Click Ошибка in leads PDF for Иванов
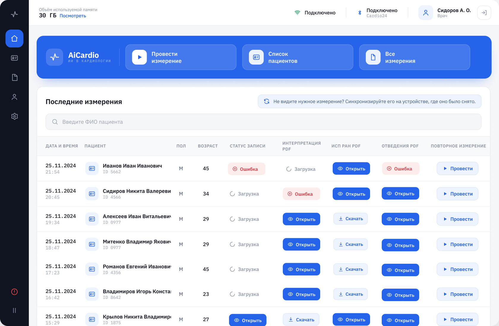 400,168
